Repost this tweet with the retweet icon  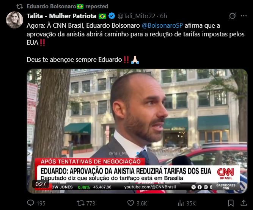click(x=80, y=203)
